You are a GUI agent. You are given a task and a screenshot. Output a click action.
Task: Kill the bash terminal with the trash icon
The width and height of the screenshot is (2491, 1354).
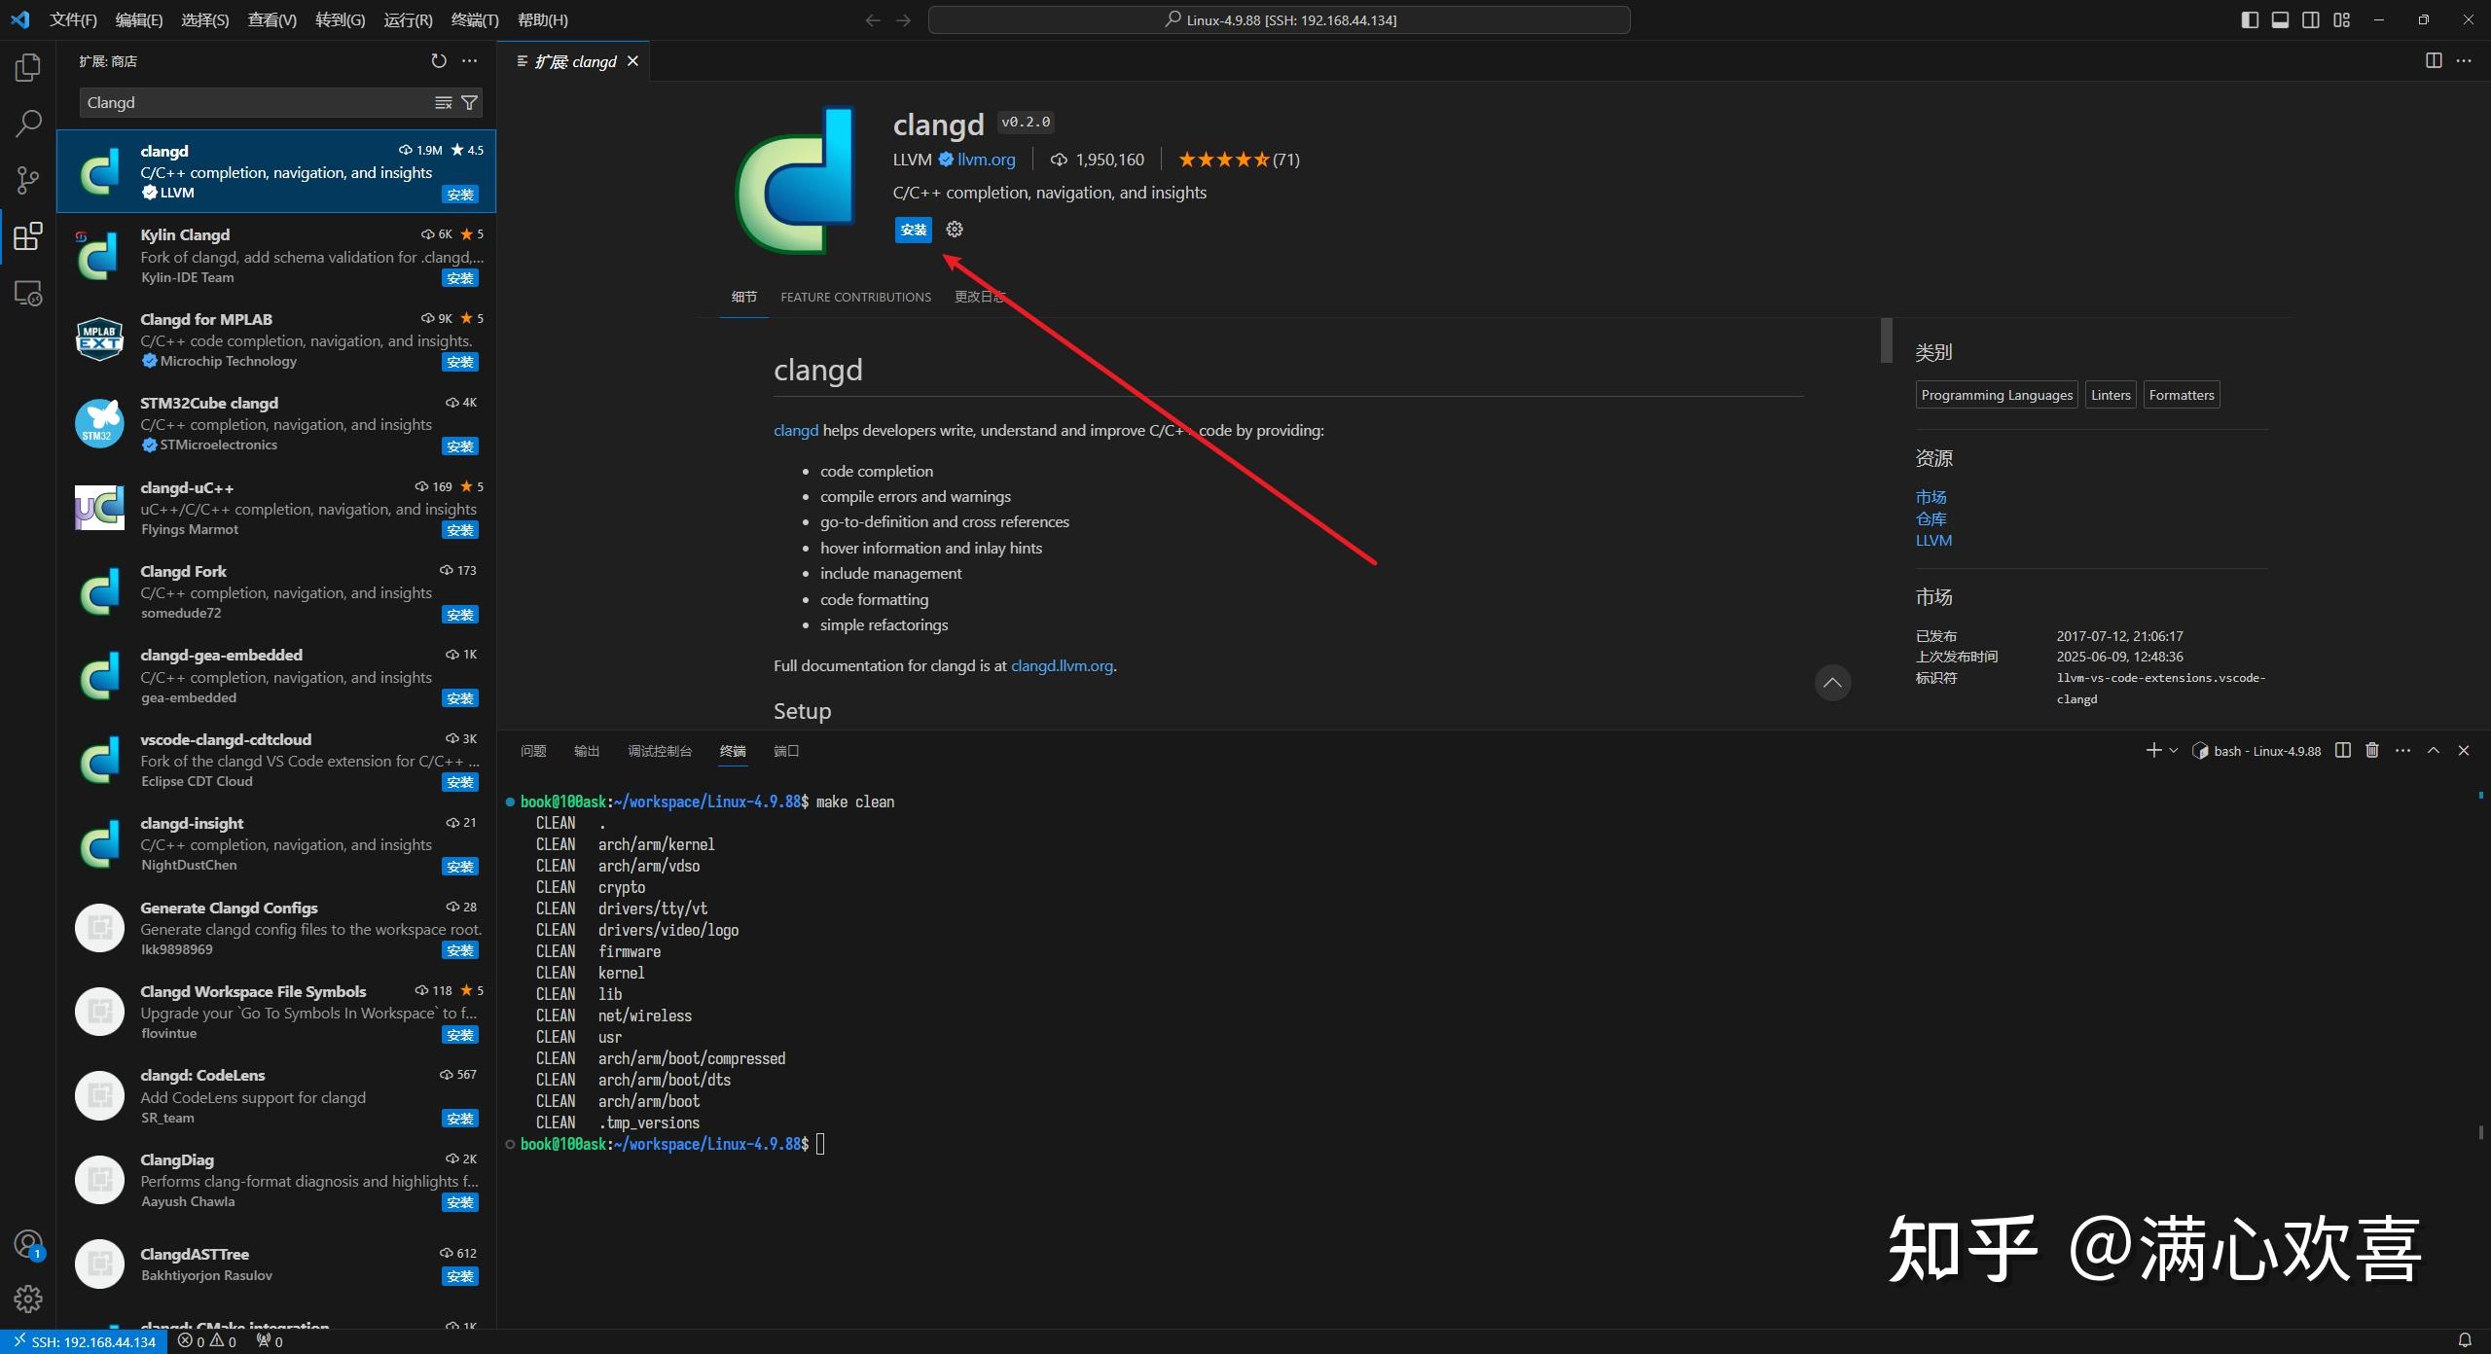(x=2371, y=750)
